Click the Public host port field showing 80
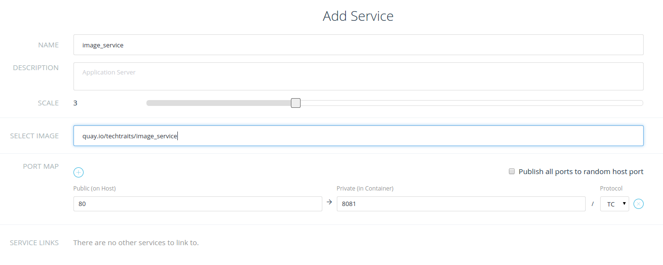This screenshot has width=663, height=265. tap(197, 204)
